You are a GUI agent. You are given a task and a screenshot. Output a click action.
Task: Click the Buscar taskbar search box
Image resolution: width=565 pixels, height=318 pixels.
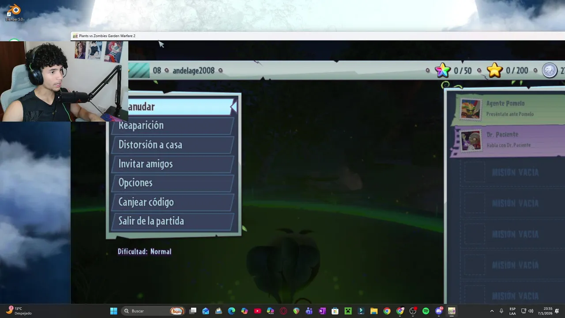tap(153, 311)
